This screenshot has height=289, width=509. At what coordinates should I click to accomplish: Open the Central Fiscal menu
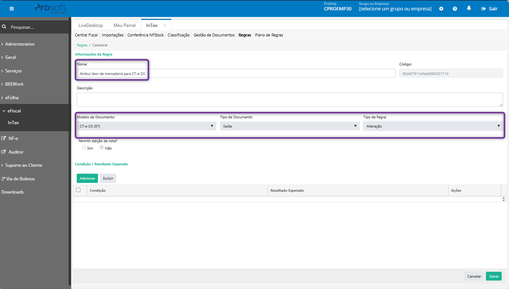[x=86, y=35]
